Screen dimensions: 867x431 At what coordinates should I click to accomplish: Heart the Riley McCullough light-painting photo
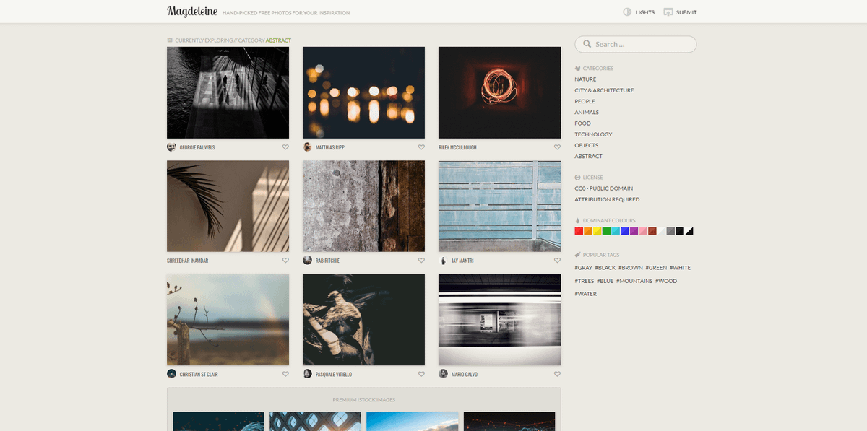click(557, 147)
